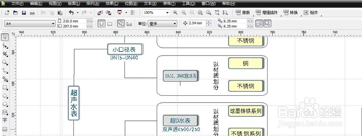This screenshot has height=136, width=362.
Task: Click the Options checklist icon
Action: tap(132, 13)
